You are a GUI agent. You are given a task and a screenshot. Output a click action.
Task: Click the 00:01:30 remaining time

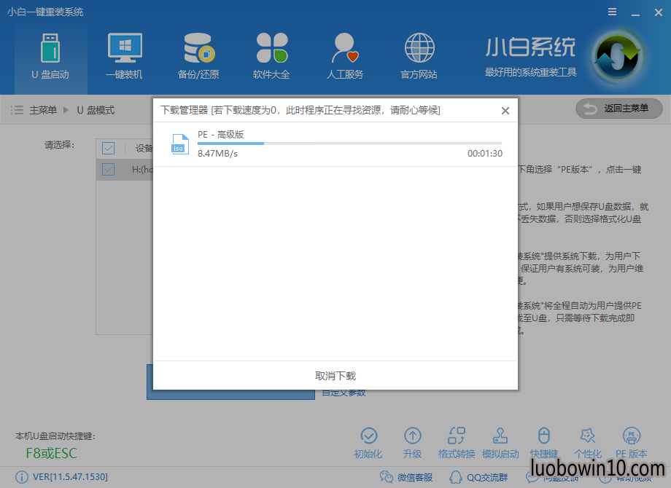pyautogui.click(x=485, y=154)
